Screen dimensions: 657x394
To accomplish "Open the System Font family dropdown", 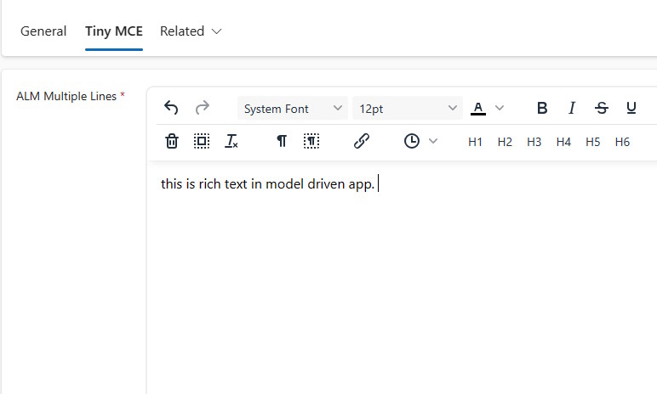I will (293, 109).
